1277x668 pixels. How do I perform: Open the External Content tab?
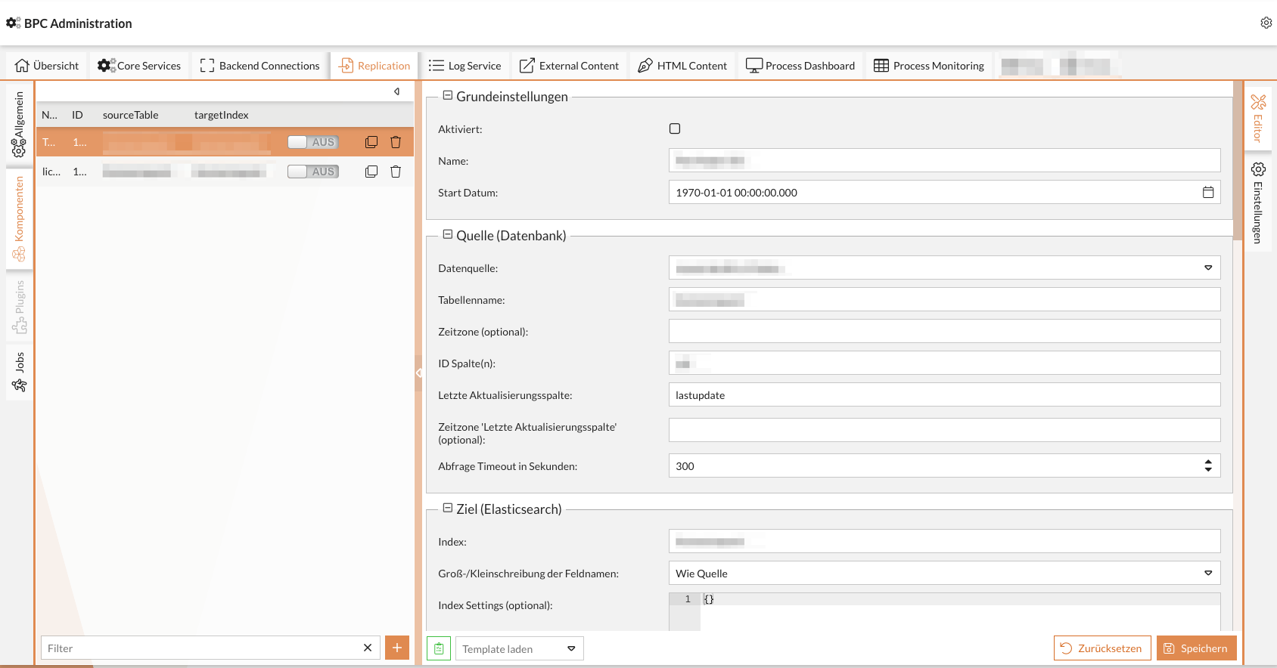tap(569, 66)
